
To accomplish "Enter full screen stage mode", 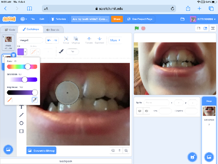I will pos(213,28).
